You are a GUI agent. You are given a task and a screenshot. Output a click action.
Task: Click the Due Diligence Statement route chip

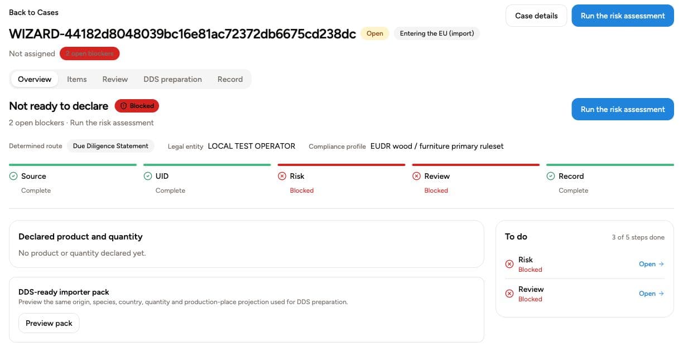pyautogui.click(x=110, y=146)
